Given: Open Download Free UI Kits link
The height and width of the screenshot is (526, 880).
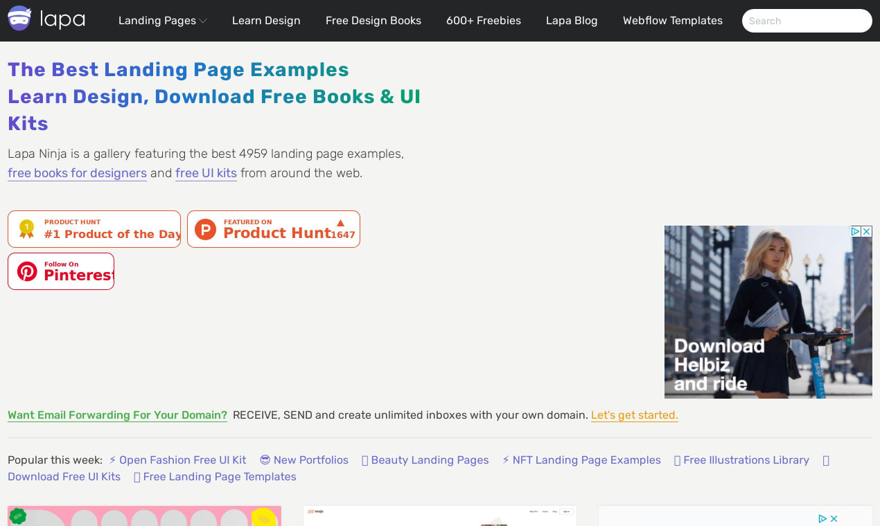Looking at the screenshot, I should pos(64,477).
